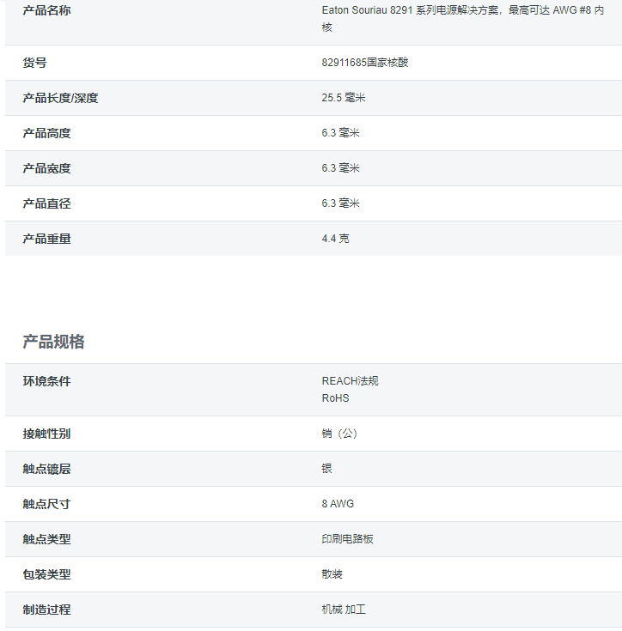Select the 环境条件 label
This screenshot has height=631, width=622.
click(x=46, y=381)
